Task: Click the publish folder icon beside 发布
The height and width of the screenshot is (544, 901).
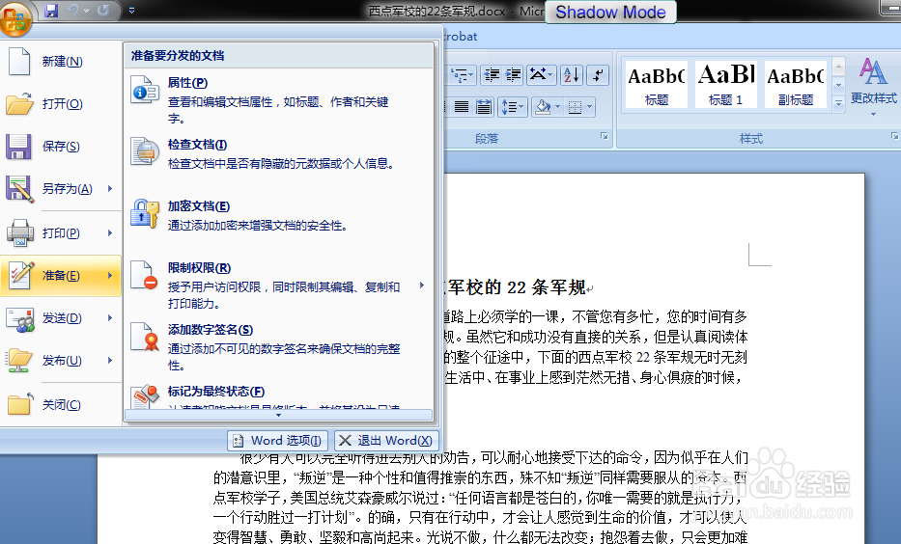Action: click(x=19, y=361)
